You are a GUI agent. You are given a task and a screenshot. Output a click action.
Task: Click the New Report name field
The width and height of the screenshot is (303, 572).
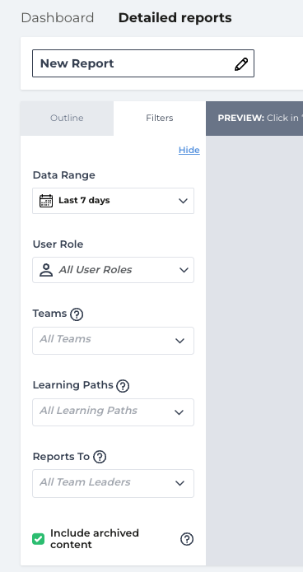click(143, 63)
